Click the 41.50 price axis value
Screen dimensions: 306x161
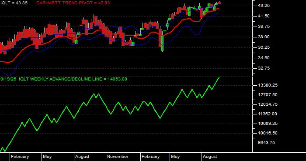(264, 16)
